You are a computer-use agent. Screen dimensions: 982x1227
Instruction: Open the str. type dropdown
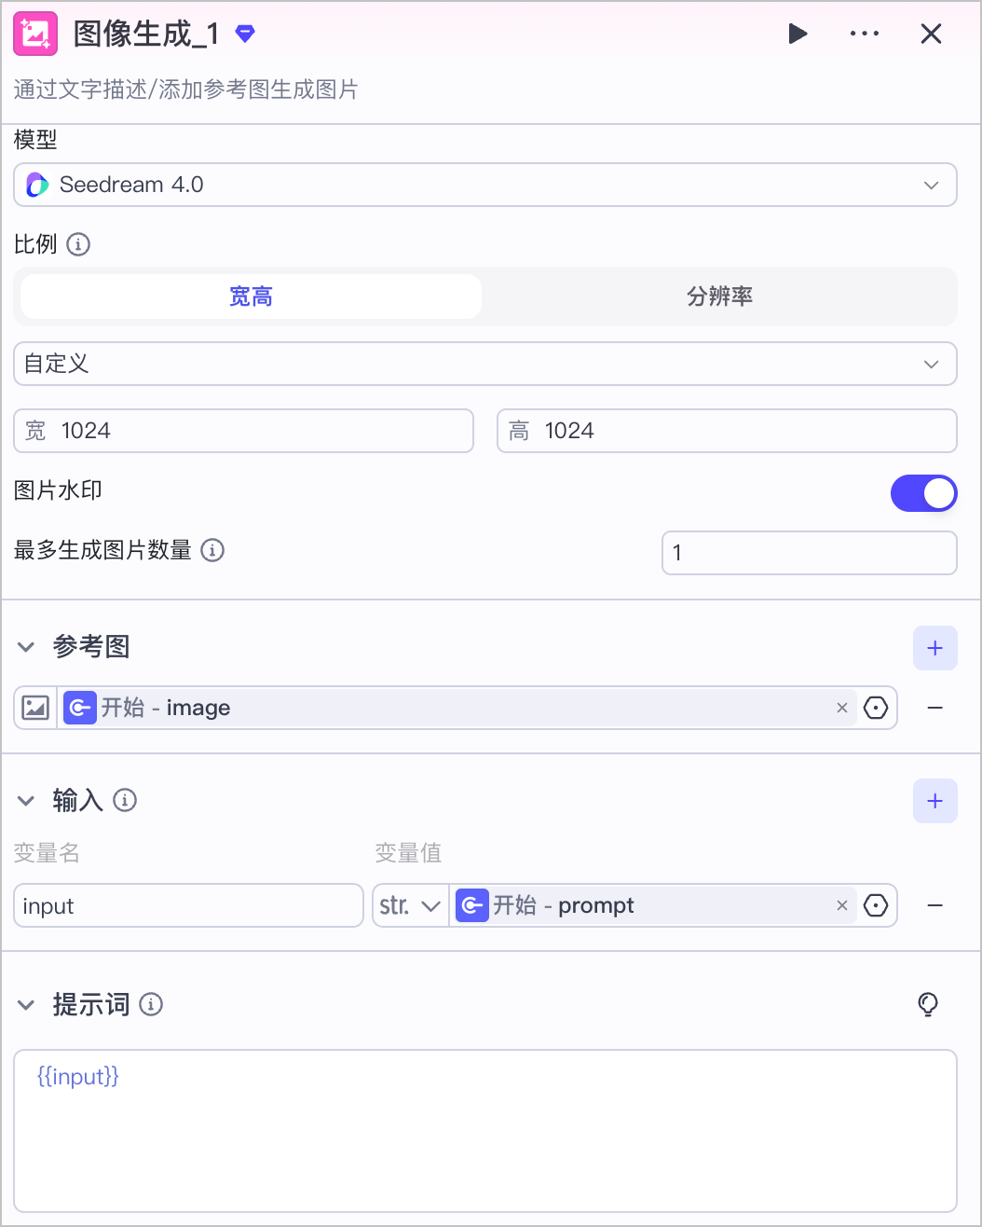(x=411, y=905)
